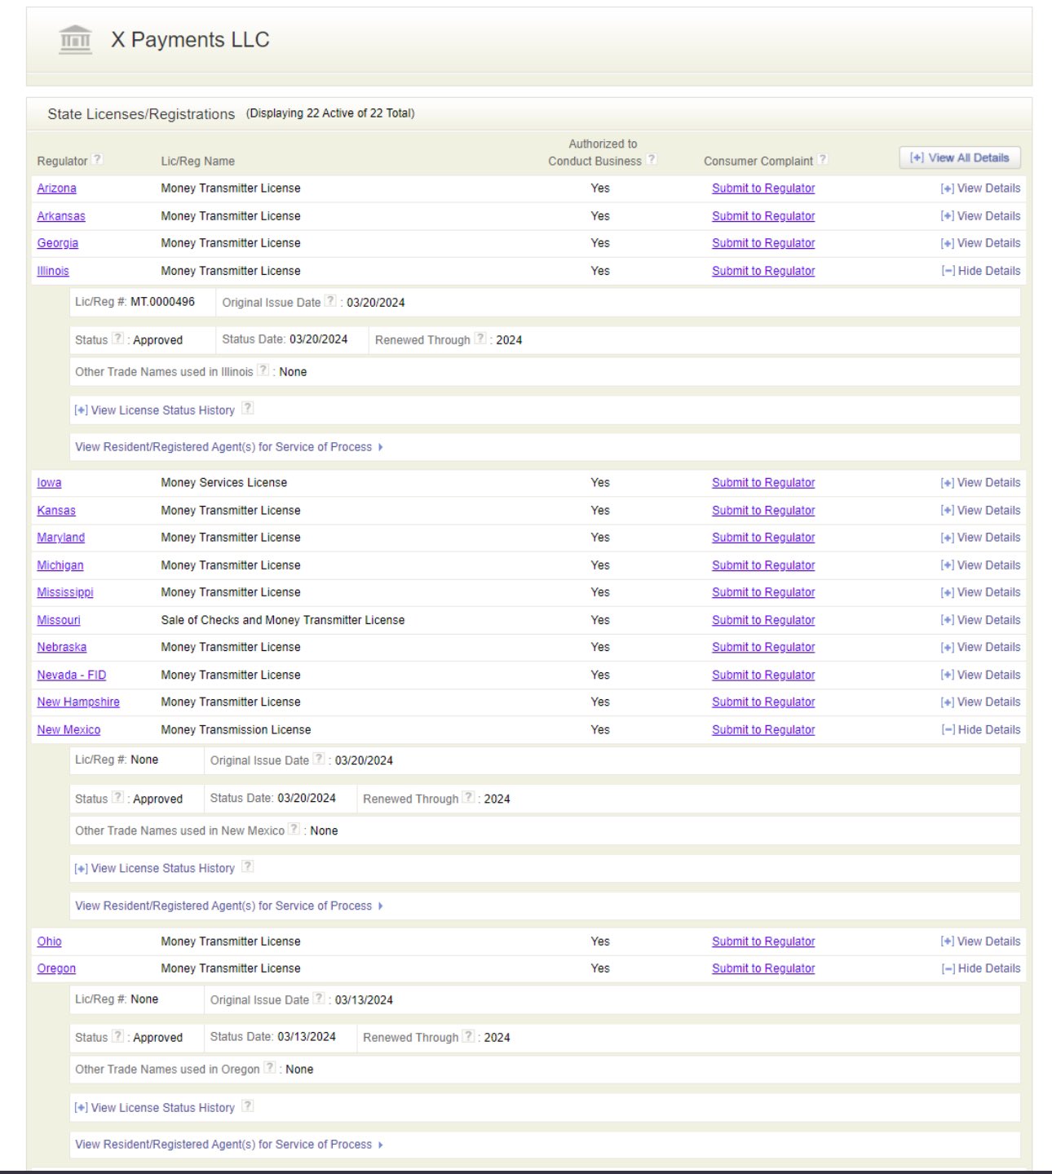
Task: Open the New Hampshire regulator link
Action: click(x=78, y=702)
